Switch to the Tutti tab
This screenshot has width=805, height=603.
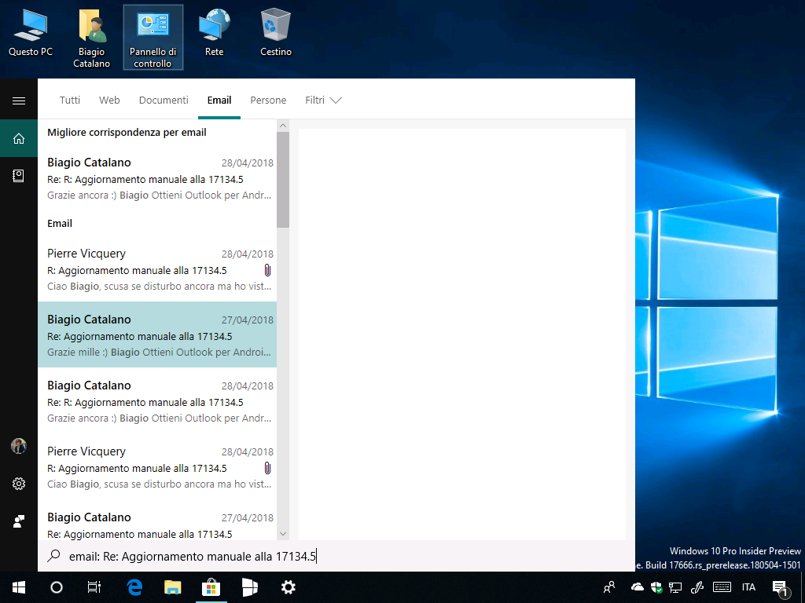(x=70, y=100)
